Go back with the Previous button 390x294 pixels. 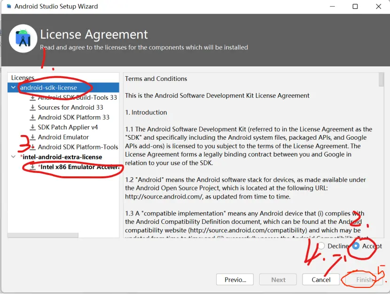point(235,279)
